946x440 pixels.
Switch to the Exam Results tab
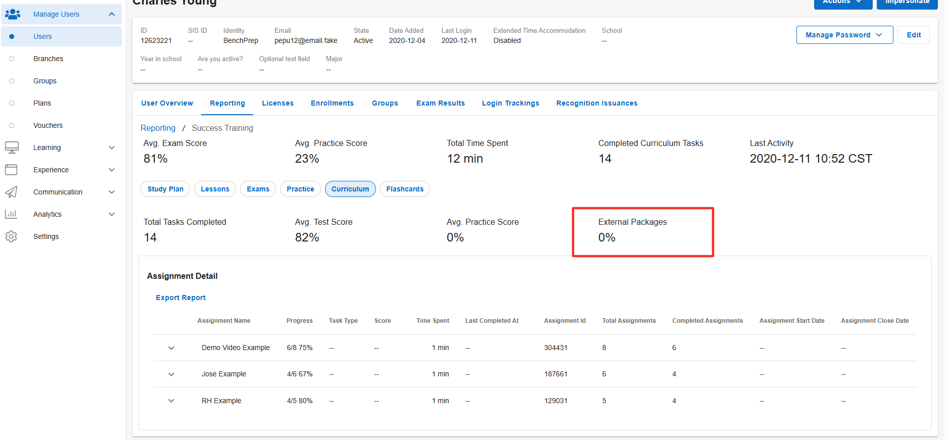point(440,103)
